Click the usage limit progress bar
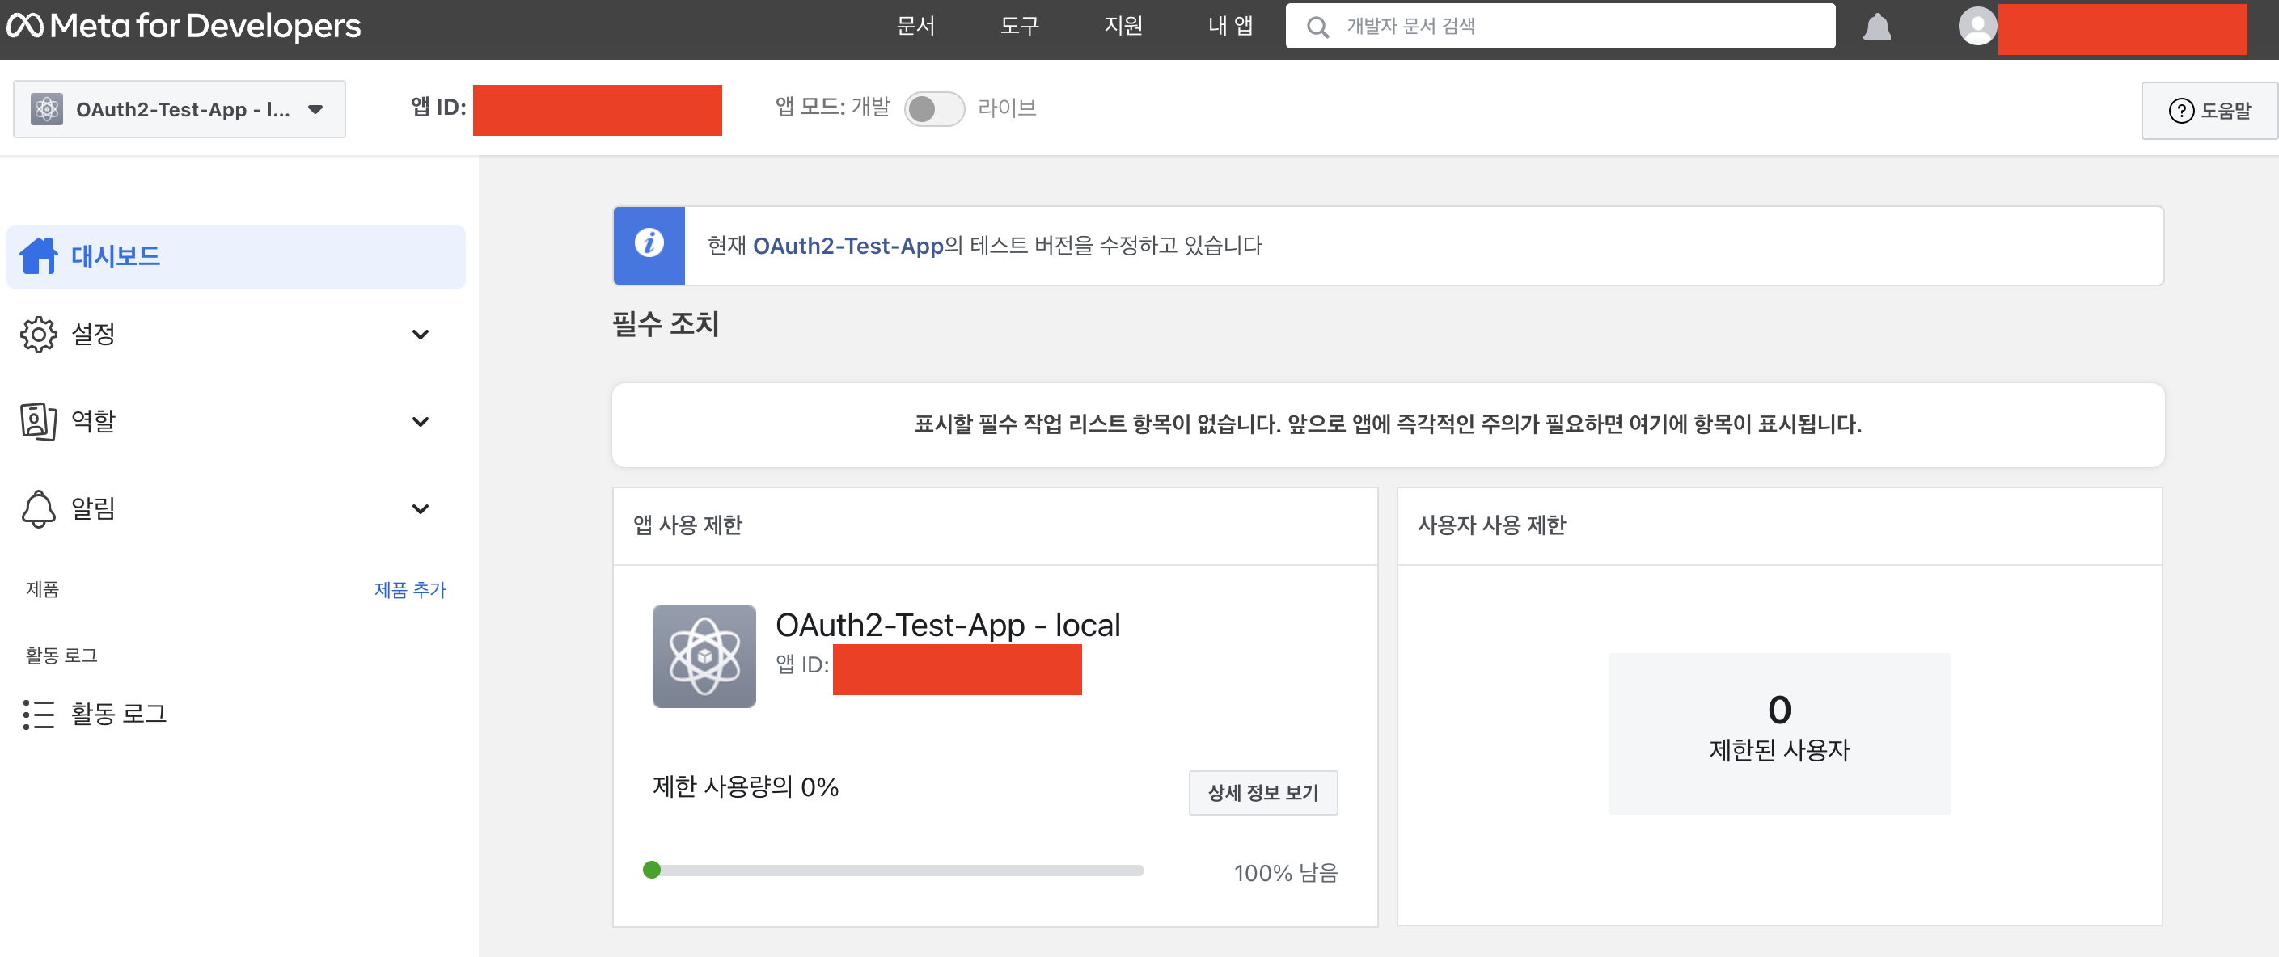Screen dimensions: 2279x957 (894, 871)
